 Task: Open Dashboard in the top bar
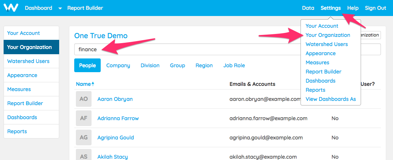click(38, 8)
